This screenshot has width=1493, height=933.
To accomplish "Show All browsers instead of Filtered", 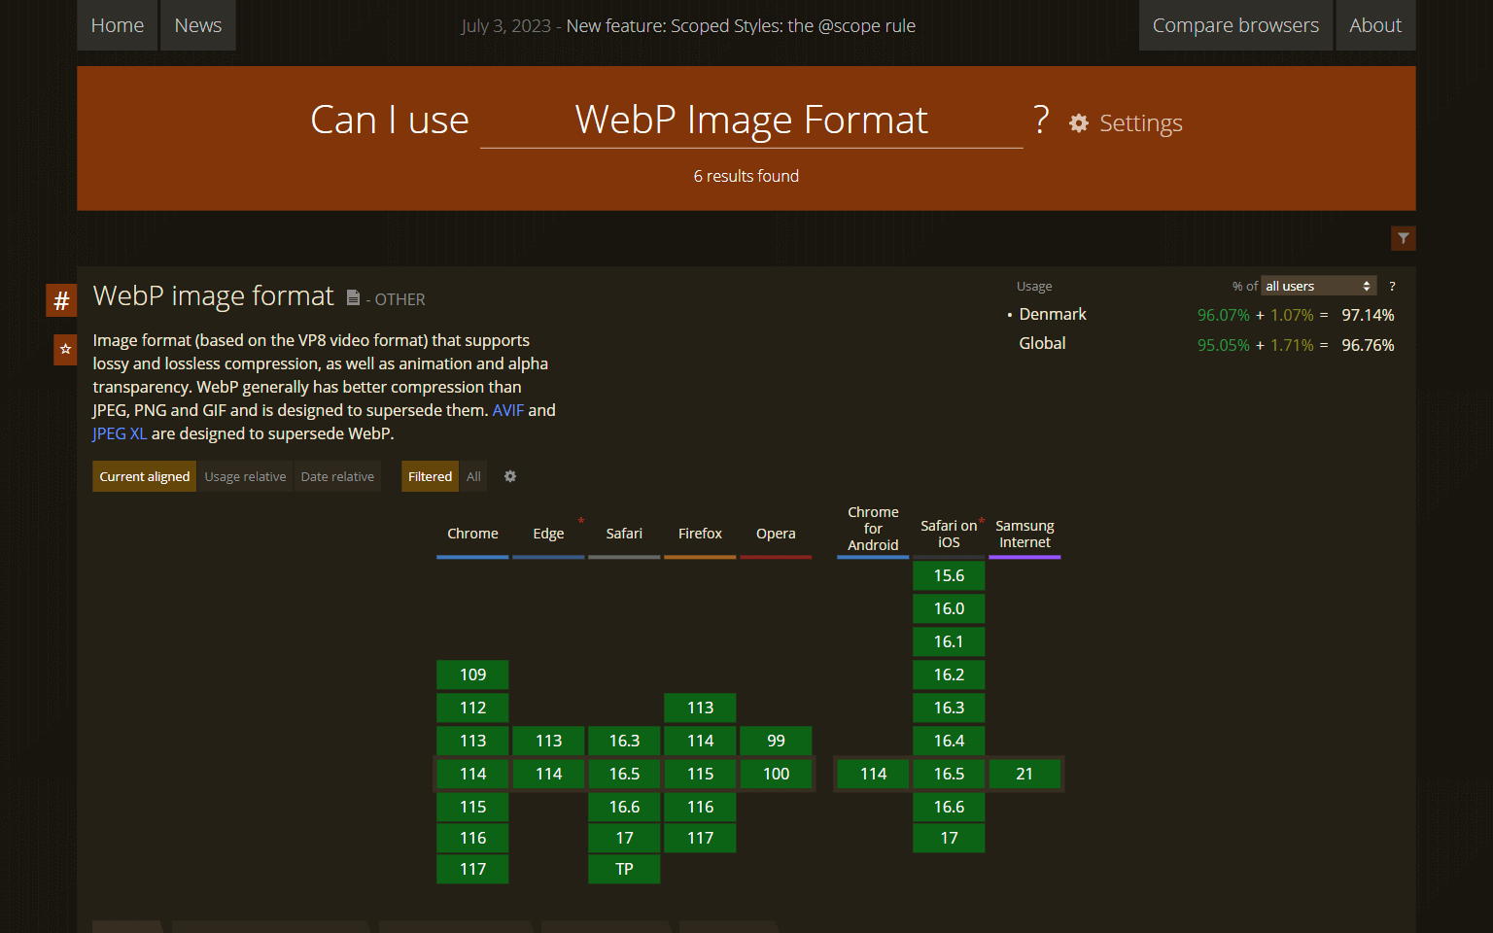I will click(x=473, y=476).
